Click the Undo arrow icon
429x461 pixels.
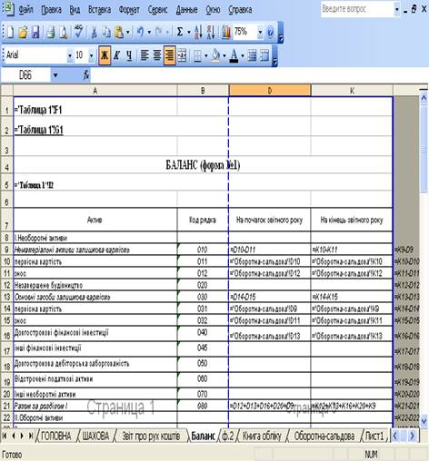coord(140,32)
